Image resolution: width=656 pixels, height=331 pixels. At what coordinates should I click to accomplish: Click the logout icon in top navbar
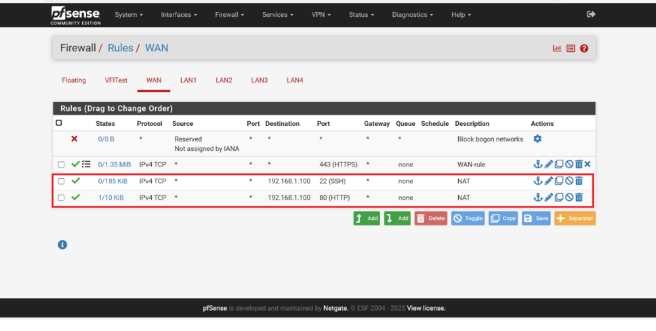click(x=591, y=14)
